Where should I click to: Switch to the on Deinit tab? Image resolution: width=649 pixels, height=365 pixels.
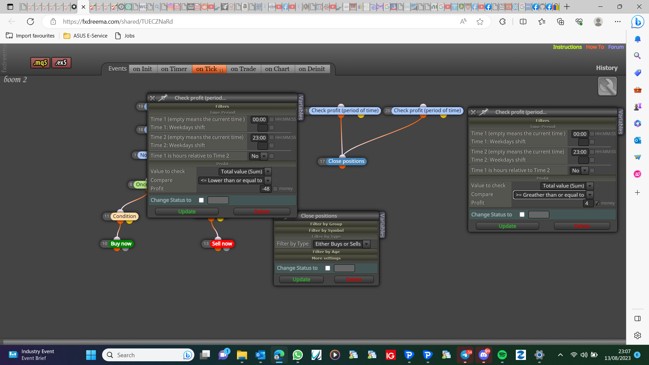312,69
